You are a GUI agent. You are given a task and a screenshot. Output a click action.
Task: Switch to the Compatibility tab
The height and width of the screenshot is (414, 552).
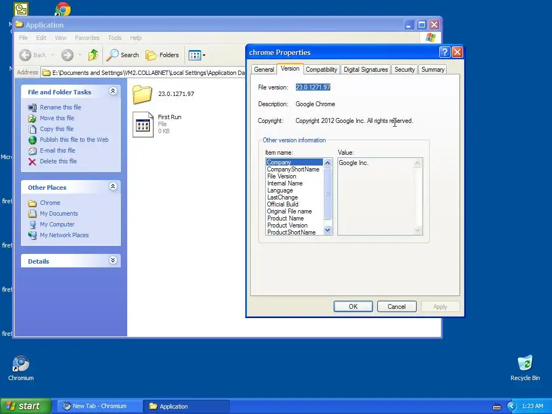[x=321, y=70]
